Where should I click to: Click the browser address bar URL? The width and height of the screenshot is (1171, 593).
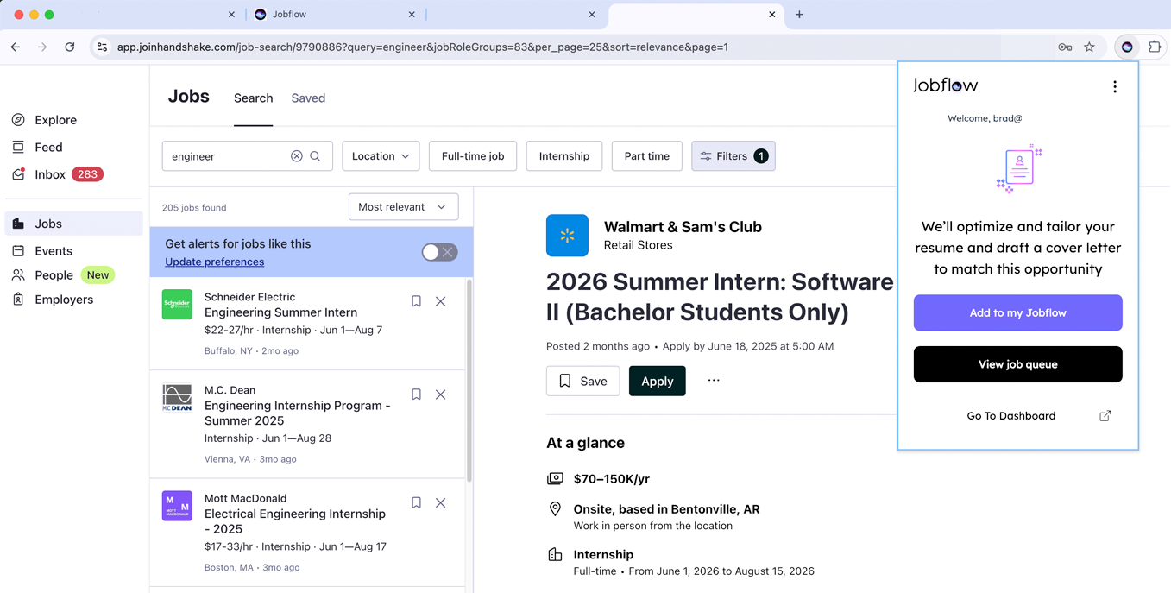coord(423,47)
